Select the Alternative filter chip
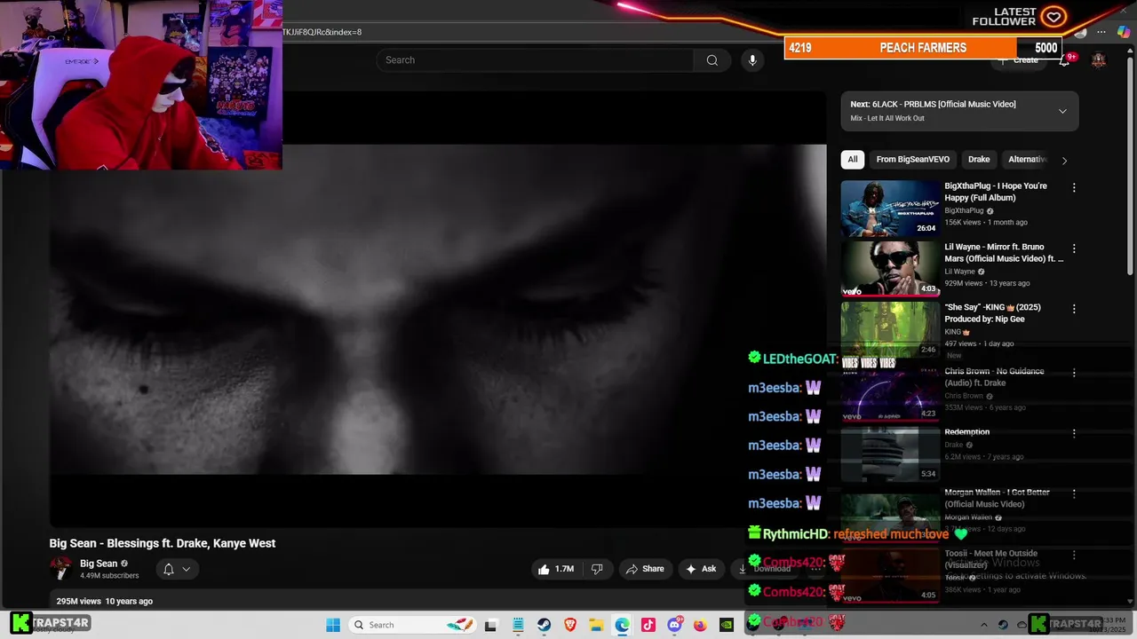Screen dimensions: 1137x639 point(1028,160)
